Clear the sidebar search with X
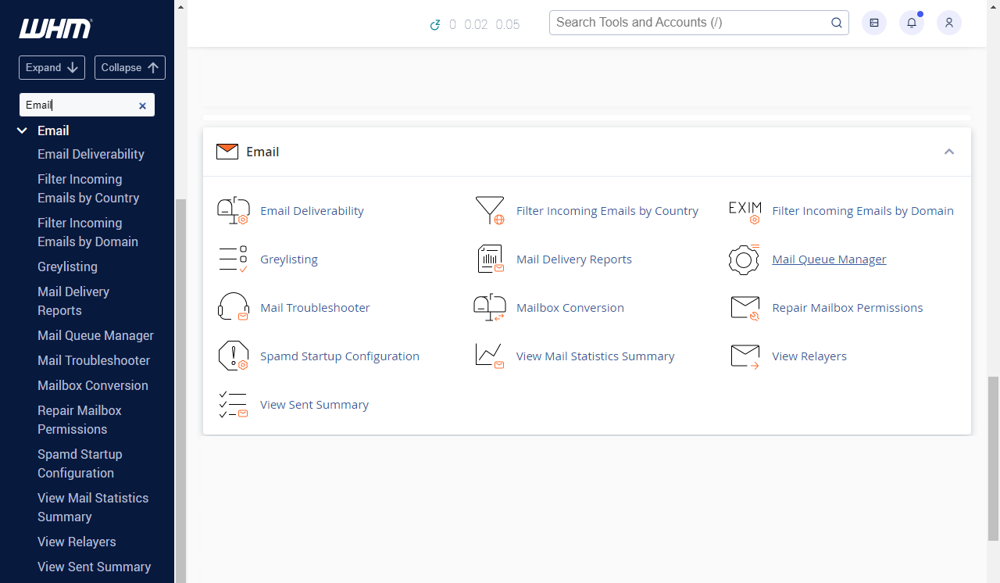Viewport: 1000px width, 583px height. pyautogui.click(x=142, y=106)
